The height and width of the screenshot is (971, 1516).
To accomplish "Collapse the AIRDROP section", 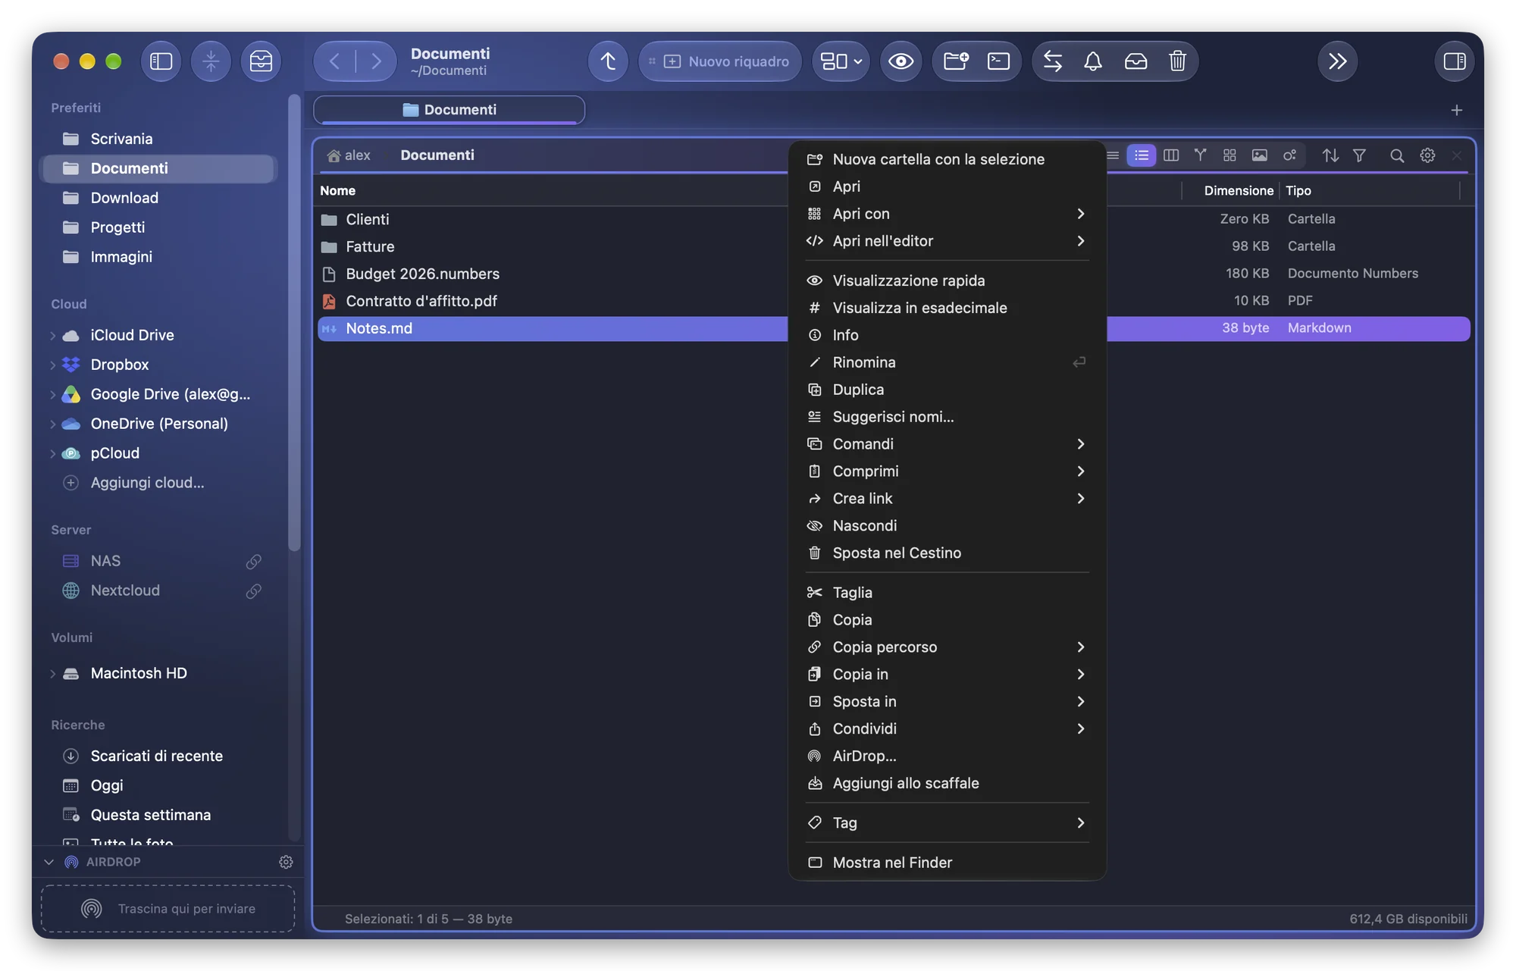I will click(49, 862).
